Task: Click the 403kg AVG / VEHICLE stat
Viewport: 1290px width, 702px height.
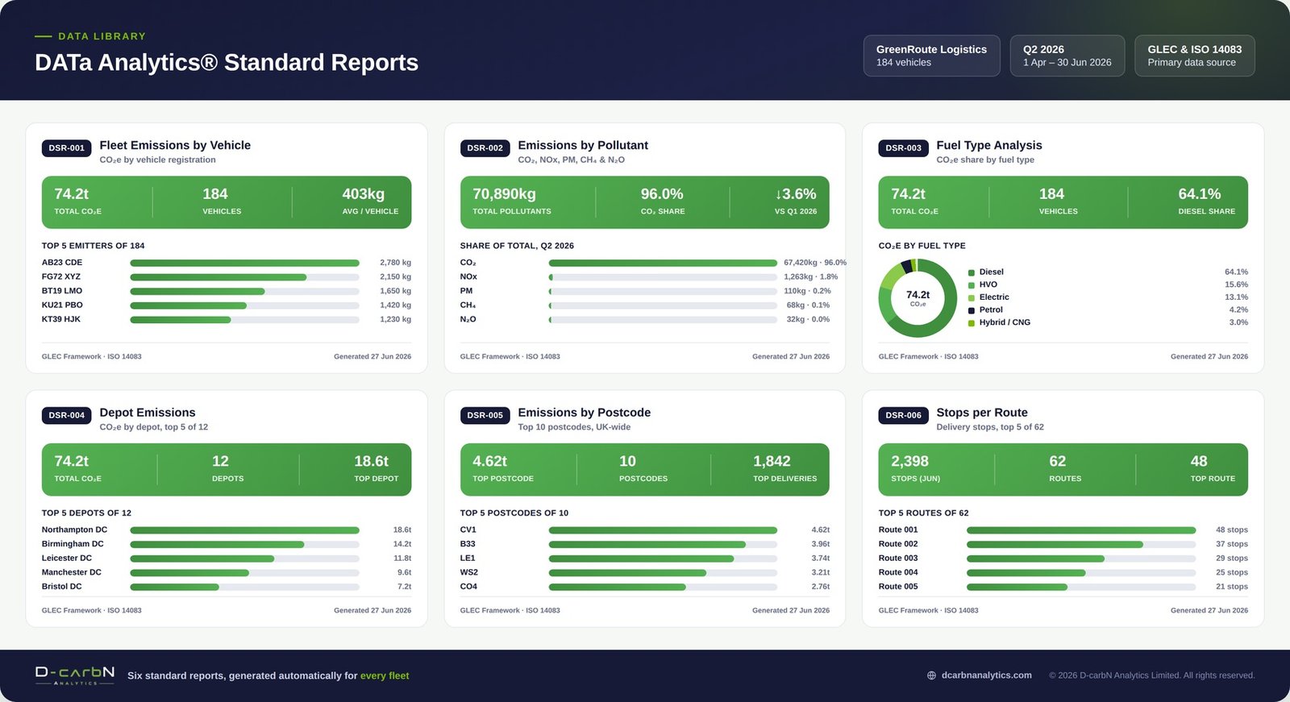Action: tap(370, 201)
